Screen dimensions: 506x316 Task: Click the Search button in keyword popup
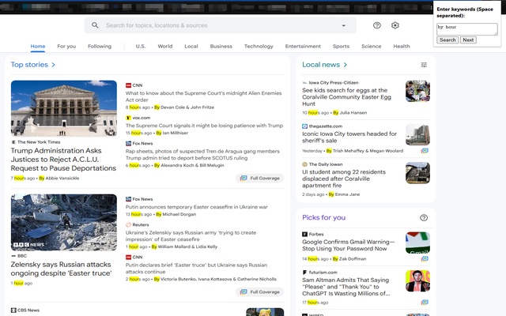[447, 40]
